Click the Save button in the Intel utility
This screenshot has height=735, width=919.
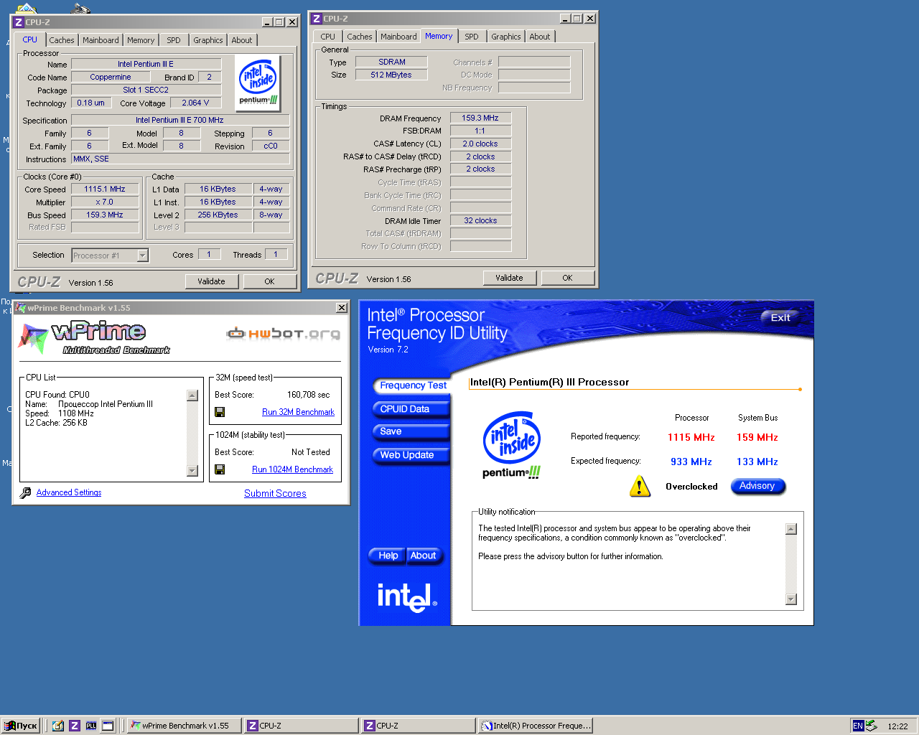[411, 431]
